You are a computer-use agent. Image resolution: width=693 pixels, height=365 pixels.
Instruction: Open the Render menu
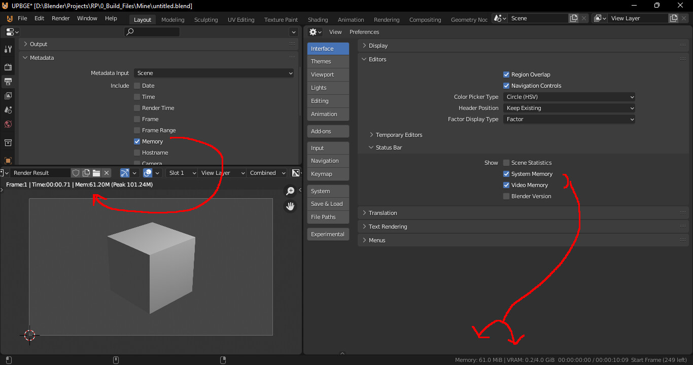(60, 18)
